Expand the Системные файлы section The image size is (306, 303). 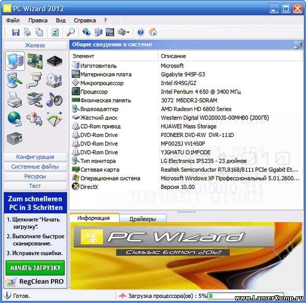[x=35, y=167]
